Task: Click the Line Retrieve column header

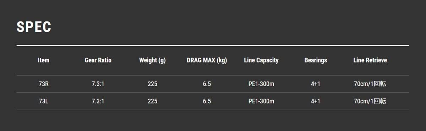Action: pyautogui.click(x=370, y=60)
